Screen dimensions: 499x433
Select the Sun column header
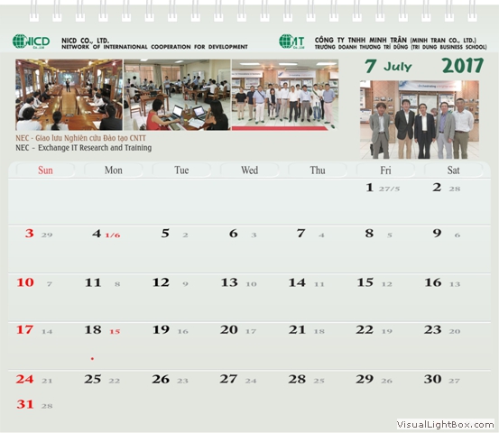pyautogui.click(x=45, y=170)
